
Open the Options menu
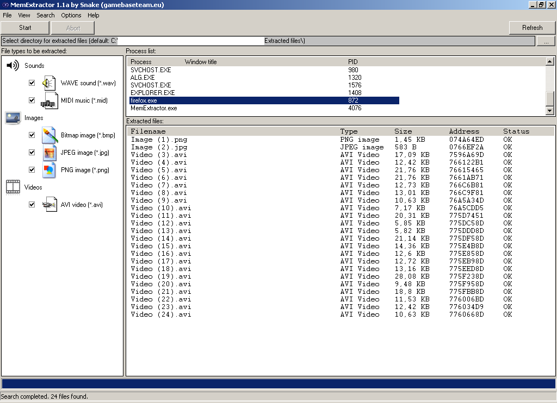tap(71, 15)
